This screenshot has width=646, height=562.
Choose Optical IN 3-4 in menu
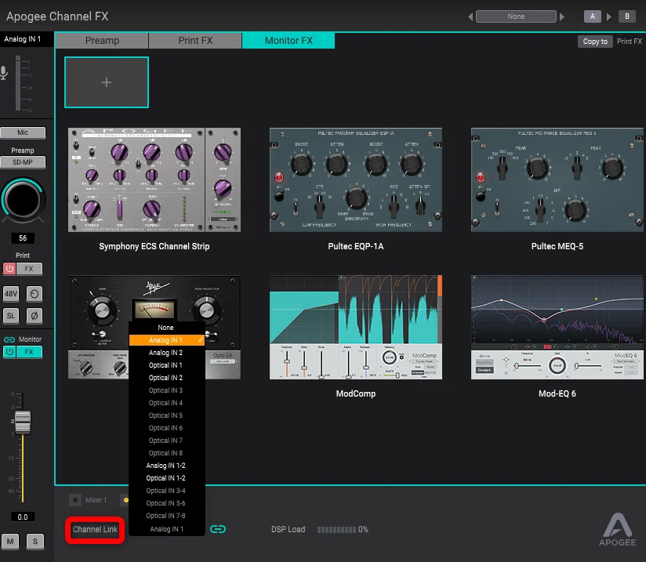[x=167, y=491]
